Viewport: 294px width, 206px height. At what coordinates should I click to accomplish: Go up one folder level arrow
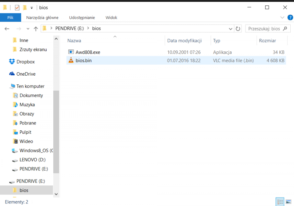pyautogui.click(x=36, y=29)
